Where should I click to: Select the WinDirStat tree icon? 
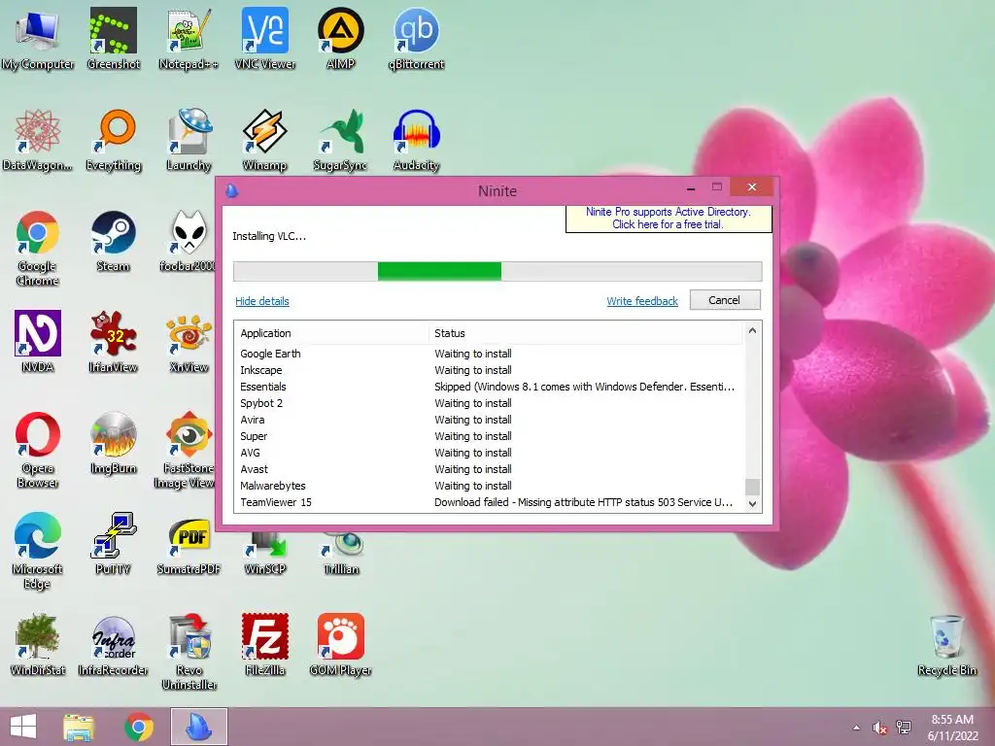pos(38,645)
